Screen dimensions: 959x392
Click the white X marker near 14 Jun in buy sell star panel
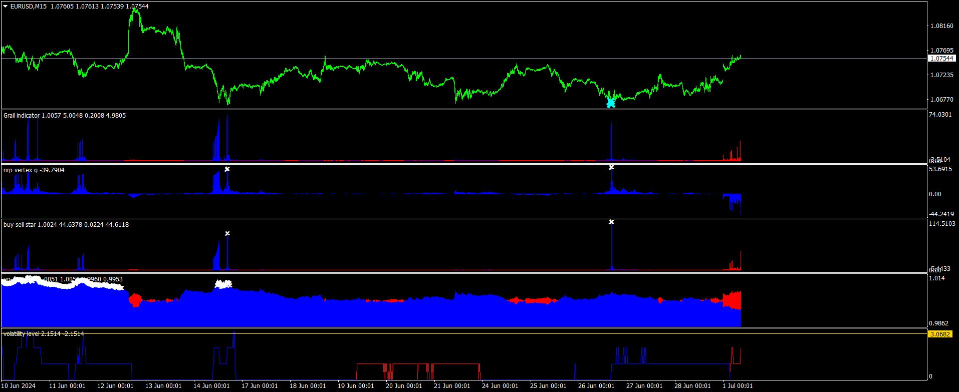(x=227, y=233)
